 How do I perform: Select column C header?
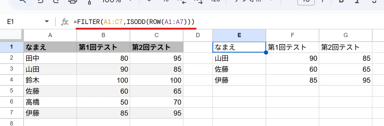[x=156, y=35]
